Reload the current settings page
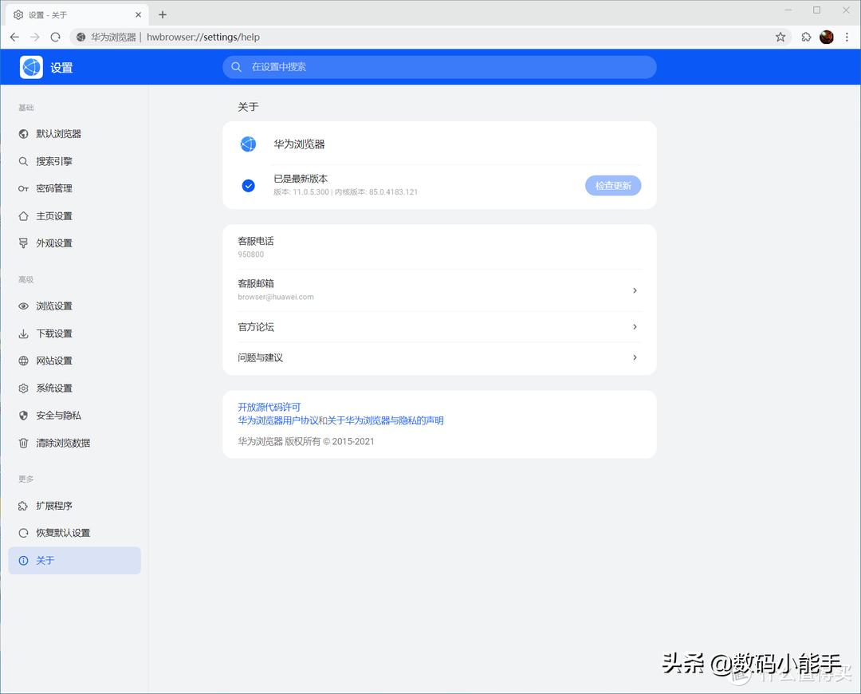 pos(56,37)
